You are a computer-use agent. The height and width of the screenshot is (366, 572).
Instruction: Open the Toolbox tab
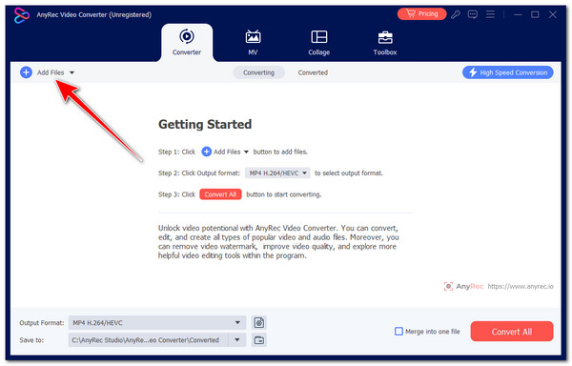coord(385,42)
